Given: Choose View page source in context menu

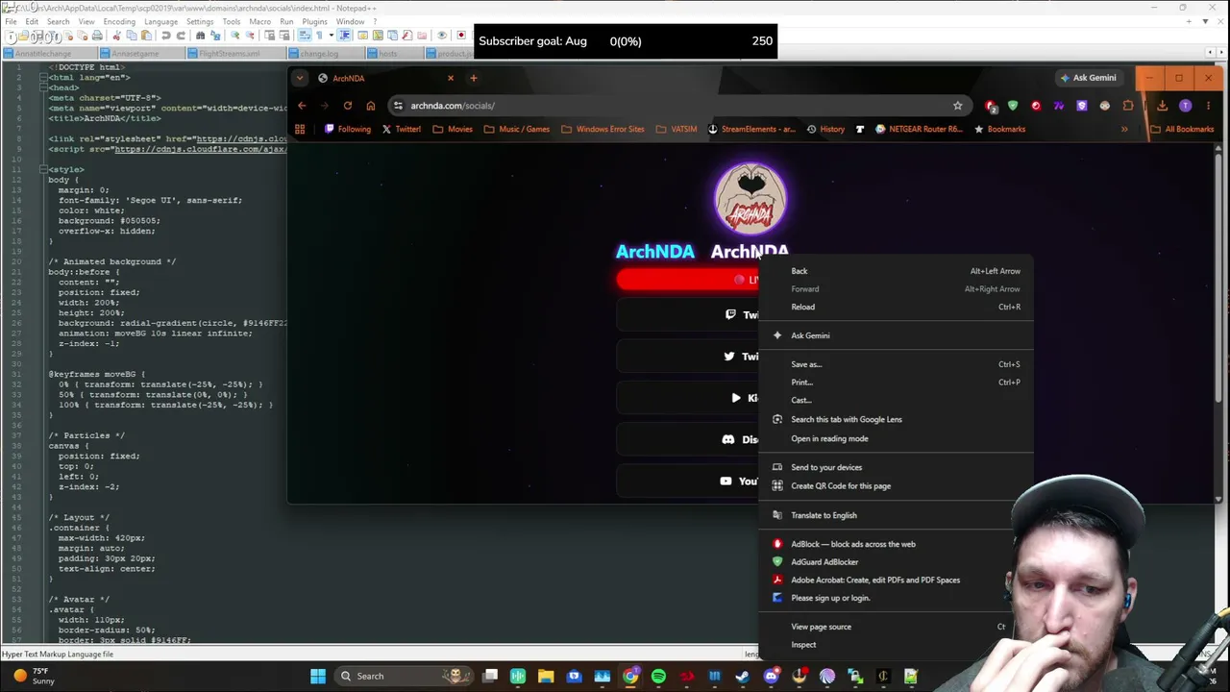Looking at the screenshot, I should (x=896, y=627).
